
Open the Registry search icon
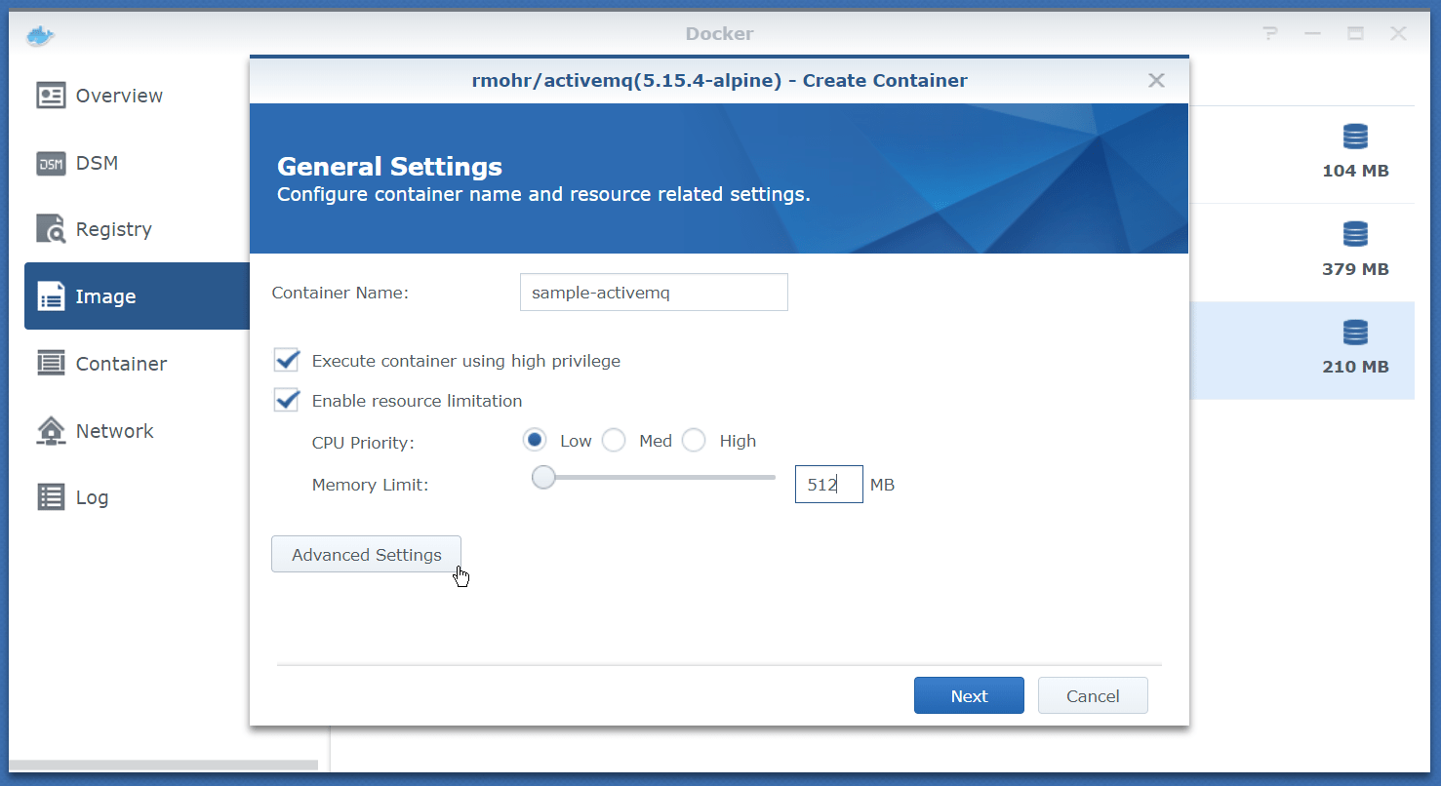[x=51, y=229]
